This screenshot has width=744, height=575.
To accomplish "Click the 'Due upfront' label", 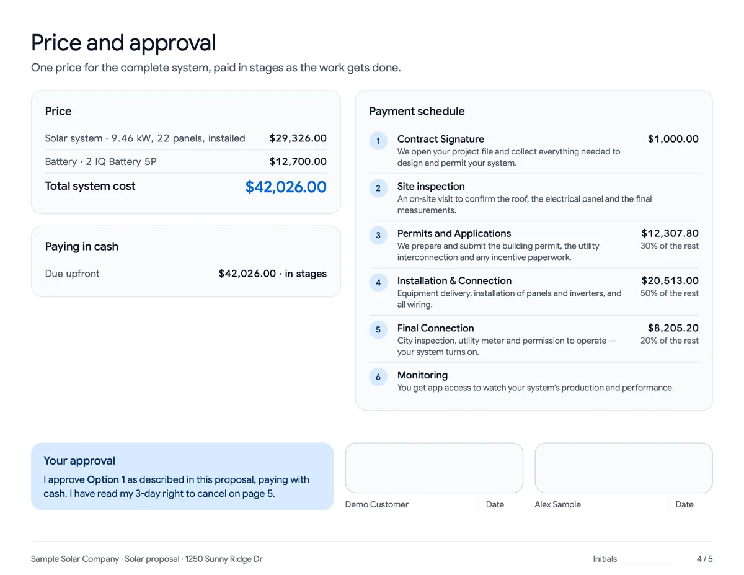I will pos(72,274).
